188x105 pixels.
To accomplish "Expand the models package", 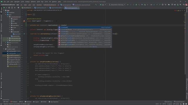I will (x=9, y=23).
